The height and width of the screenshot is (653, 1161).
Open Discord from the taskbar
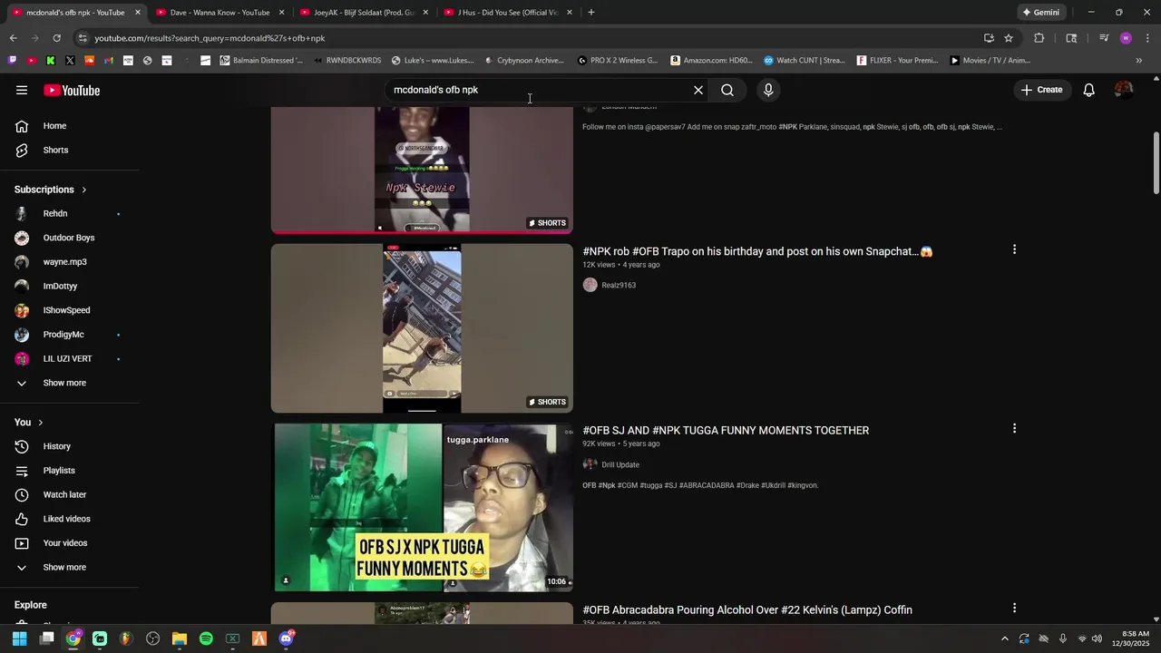(x=286, y=638)
